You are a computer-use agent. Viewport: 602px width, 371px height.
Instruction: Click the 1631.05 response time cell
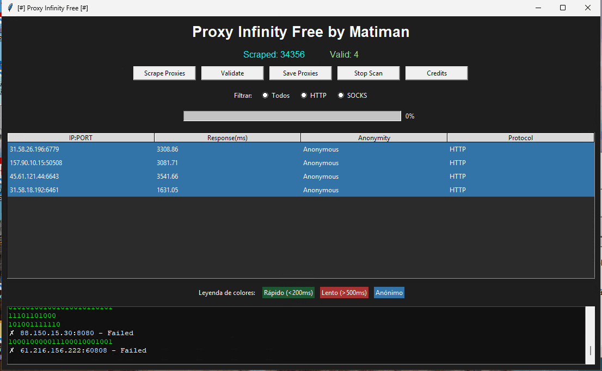(x=168, y=190)
